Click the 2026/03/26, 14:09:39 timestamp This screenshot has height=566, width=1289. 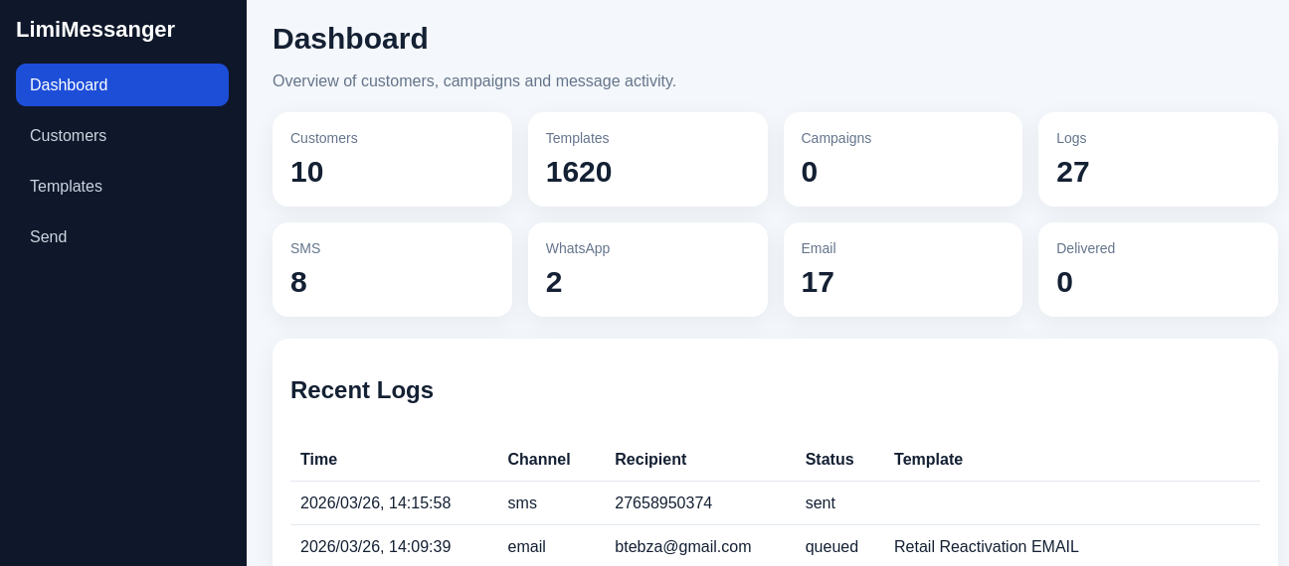point(375,547)
